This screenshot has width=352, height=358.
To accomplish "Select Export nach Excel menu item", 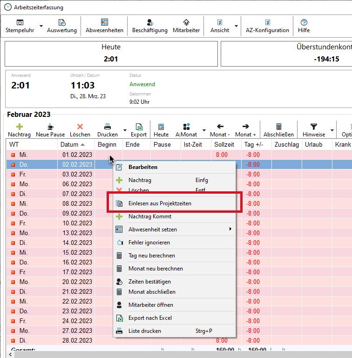I will point(150,318).
